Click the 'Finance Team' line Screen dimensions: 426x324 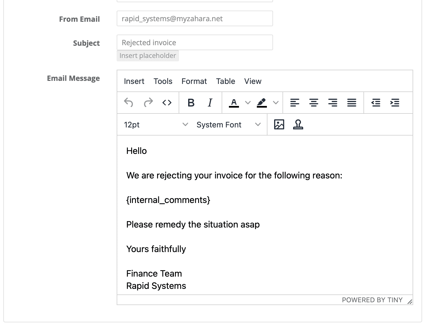point(154,274)
